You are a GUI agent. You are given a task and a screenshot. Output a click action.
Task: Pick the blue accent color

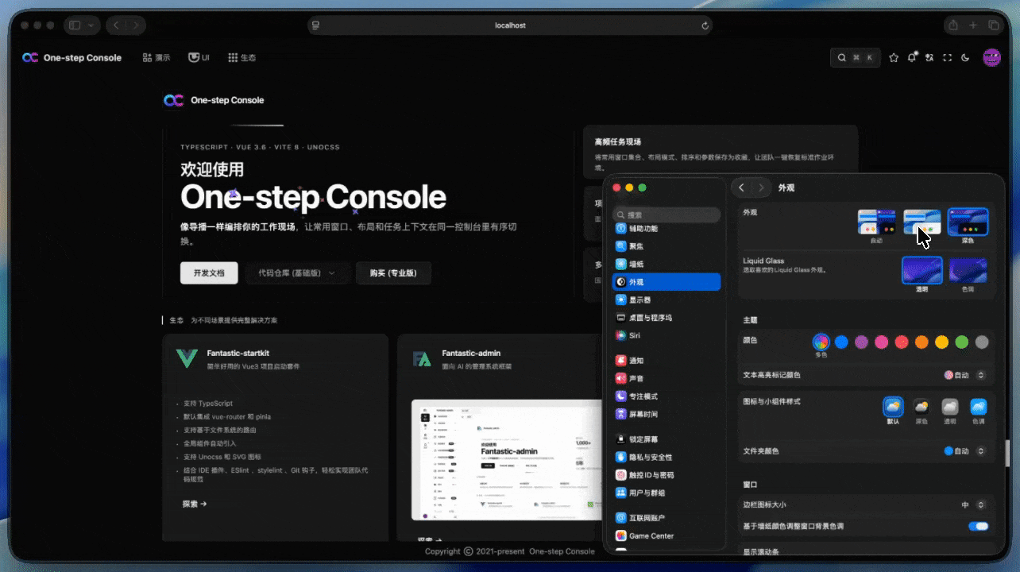point(841,342)
